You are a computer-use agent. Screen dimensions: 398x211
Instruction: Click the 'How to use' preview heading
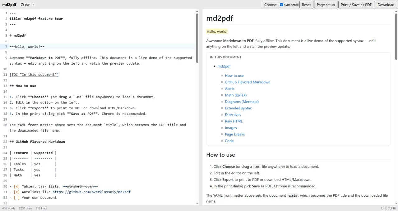(x=220, y=155)
